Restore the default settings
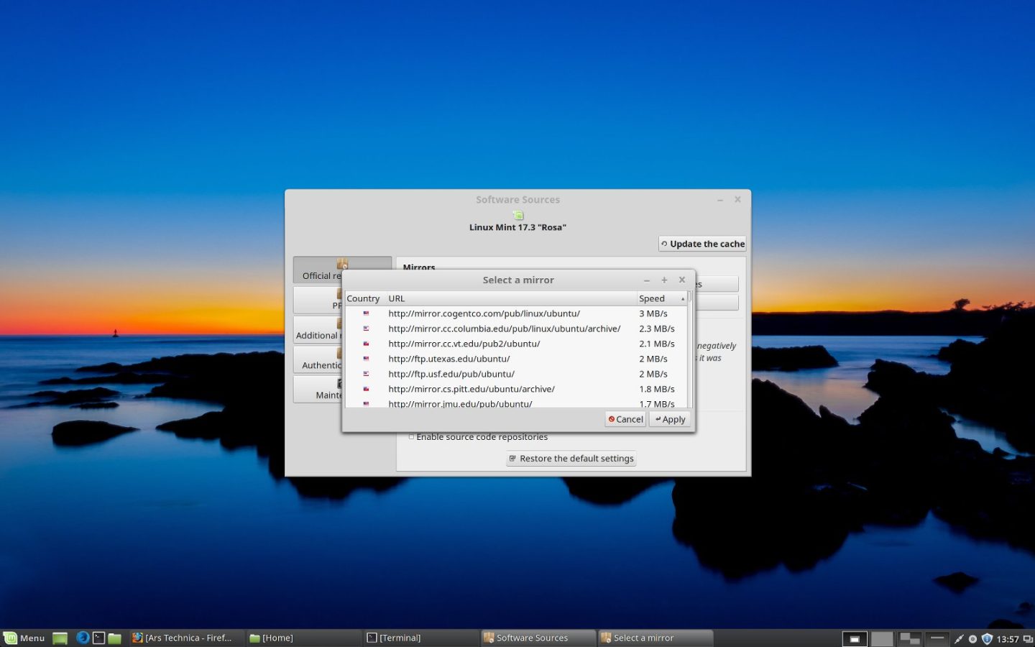 coord(571,458)
